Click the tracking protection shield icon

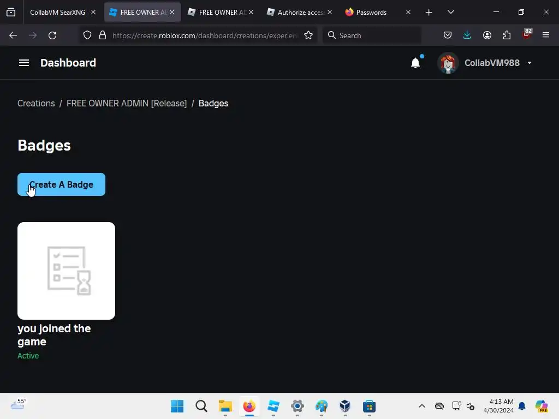pos(87,35)
